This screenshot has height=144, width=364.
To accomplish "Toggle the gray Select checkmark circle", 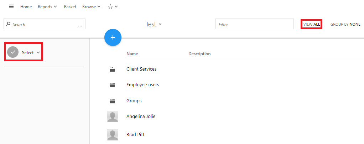I will pyautogui.click(x=13, y=52).
